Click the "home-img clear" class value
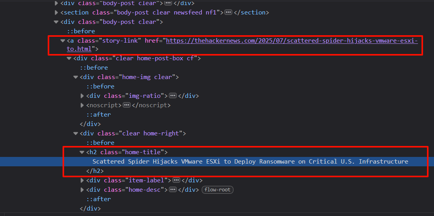The height and width of the screenshot is (216, 434). click(147, 77)
